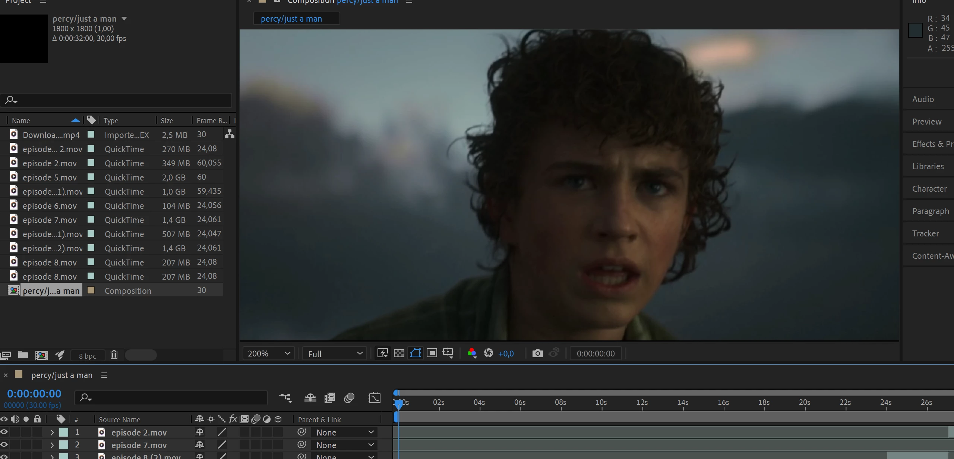Hide the episode 7.mov layer
954x459 pixels.
click(4, 445)
